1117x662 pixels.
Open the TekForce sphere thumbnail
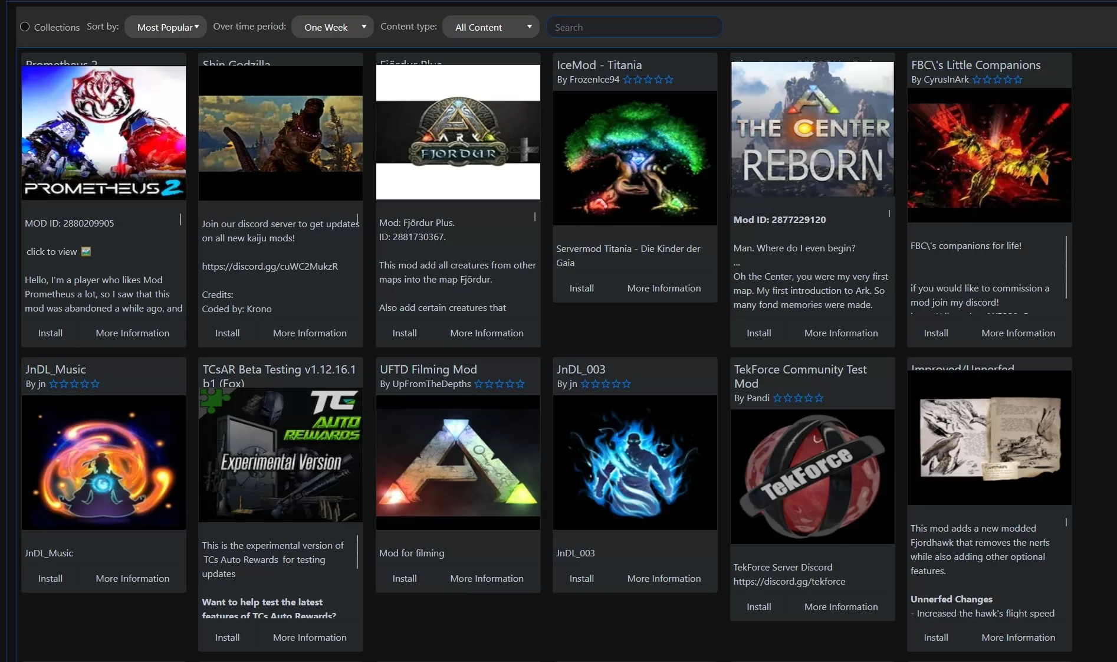click(813, 477)
